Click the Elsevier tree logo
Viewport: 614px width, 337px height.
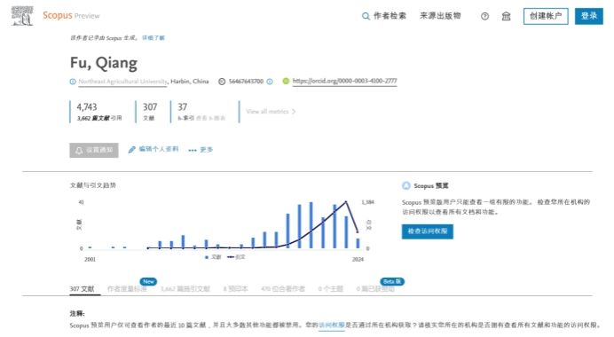click(22, 16)
